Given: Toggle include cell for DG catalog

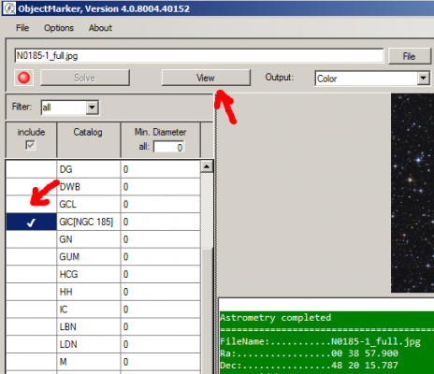Looking at the screenshot, I should click(31, 169).
